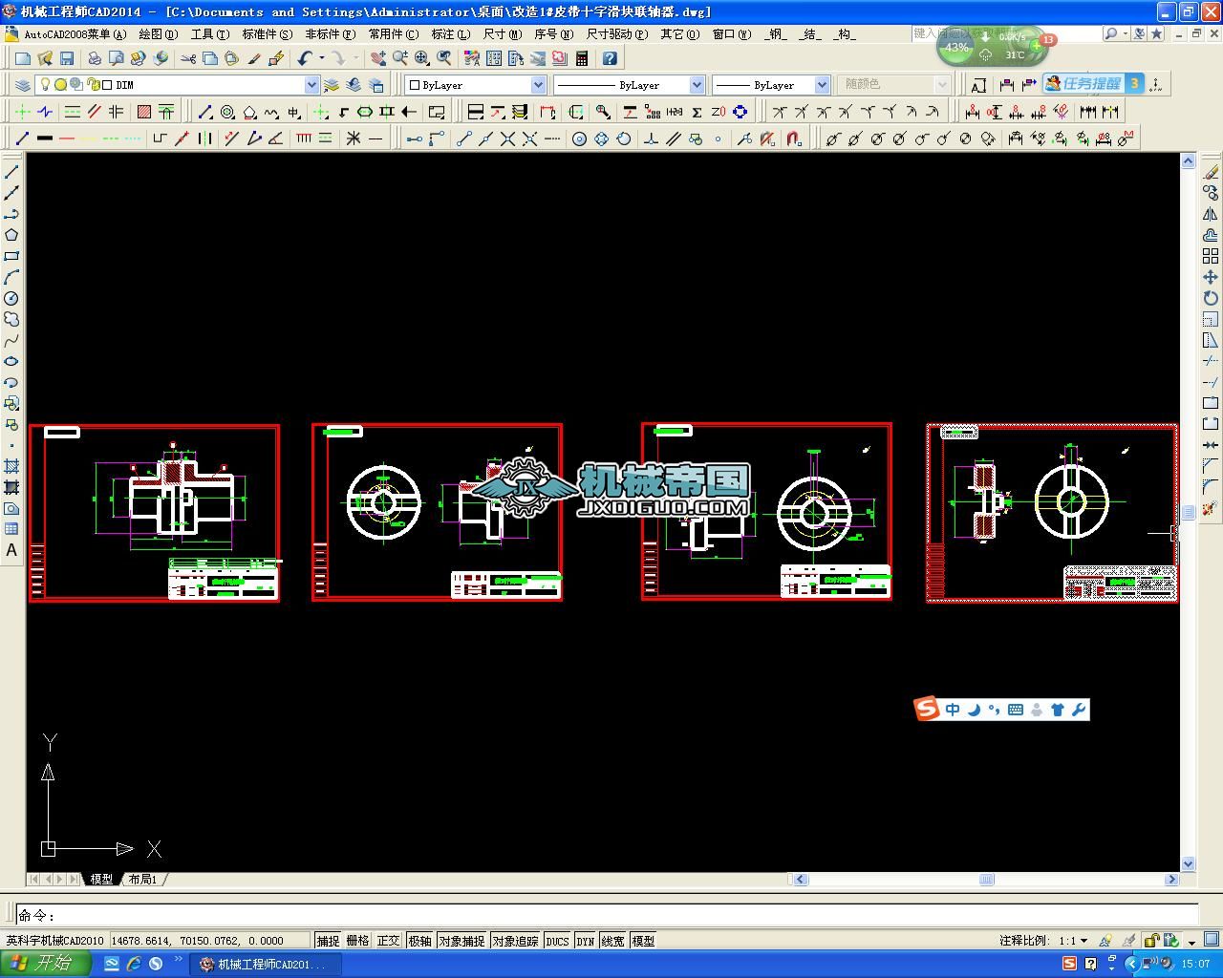Open the calculator tool icon
This screenshot has width=1223, height=978.
[582, 58]
